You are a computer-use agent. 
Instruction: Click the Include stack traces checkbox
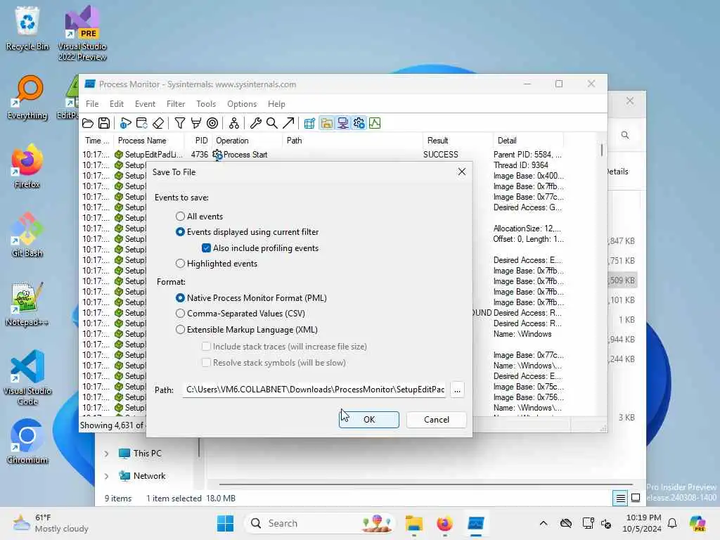pos(206,347)
